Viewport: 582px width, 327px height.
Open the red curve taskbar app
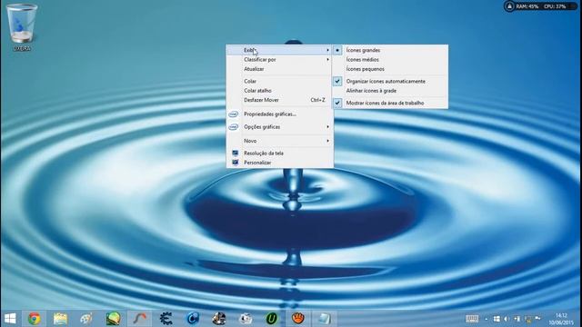point(139,319)
